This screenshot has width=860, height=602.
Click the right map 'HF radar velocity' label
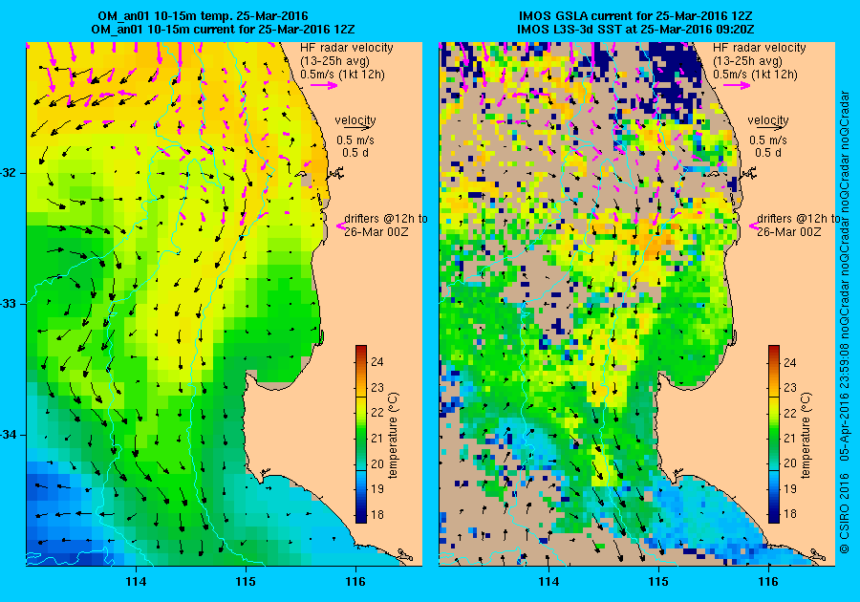tap(760, 48)
